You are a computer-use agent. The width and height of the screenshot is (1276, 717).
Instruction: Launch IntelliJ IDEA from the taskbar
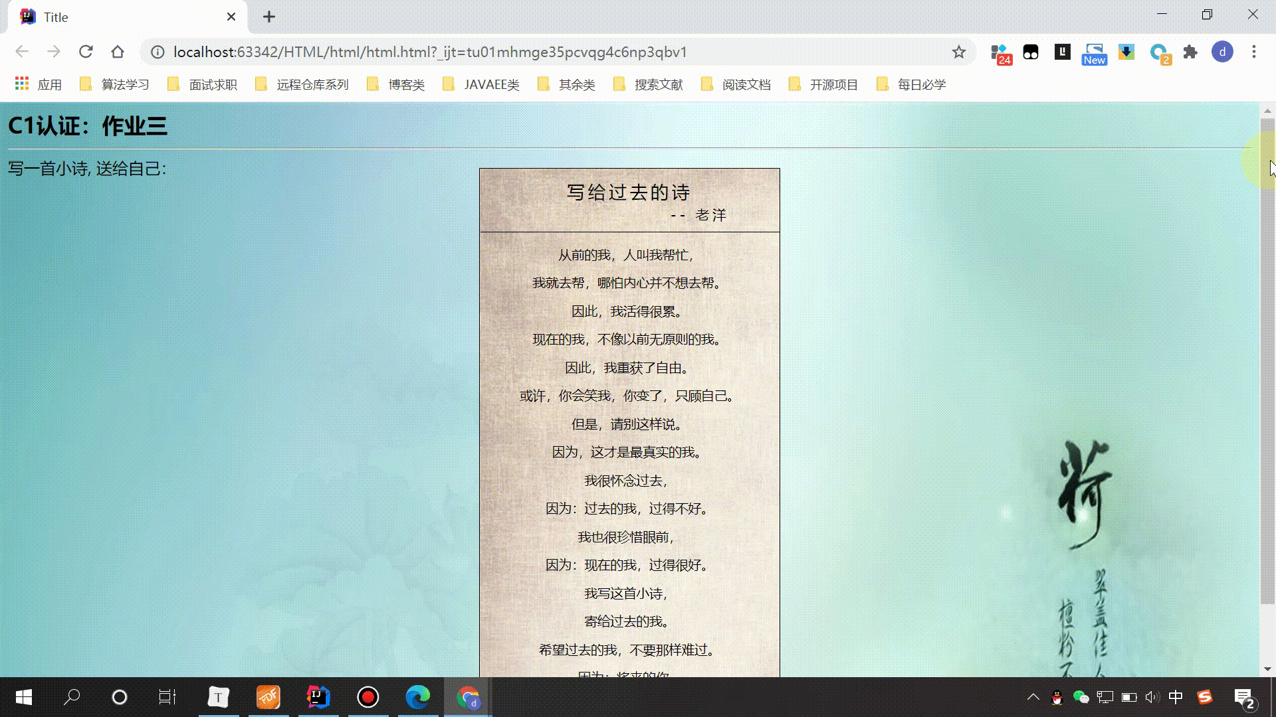tap(318, 697)
